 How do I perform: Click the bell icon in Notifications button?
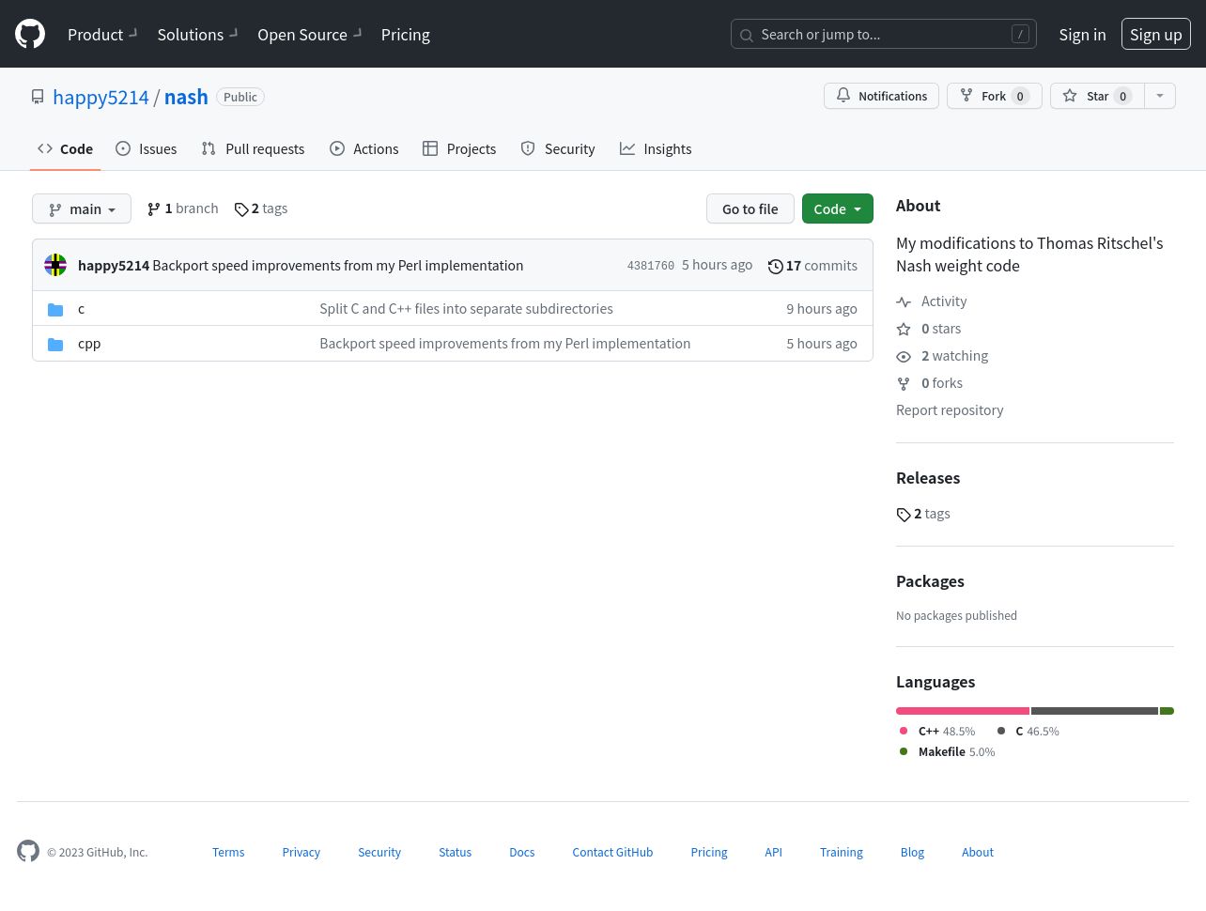(x=843, y=96)
